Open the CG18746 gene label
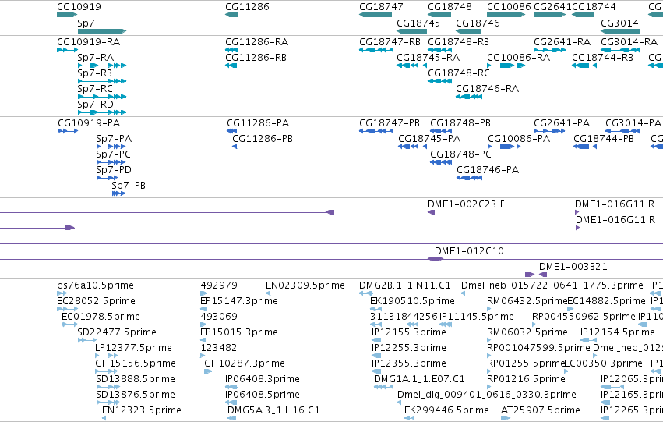 (478, 23)
